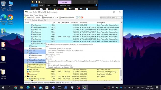This screenshot has height=90, width=161.
Task: Switch to the Network tab
Action: (40, 20)
